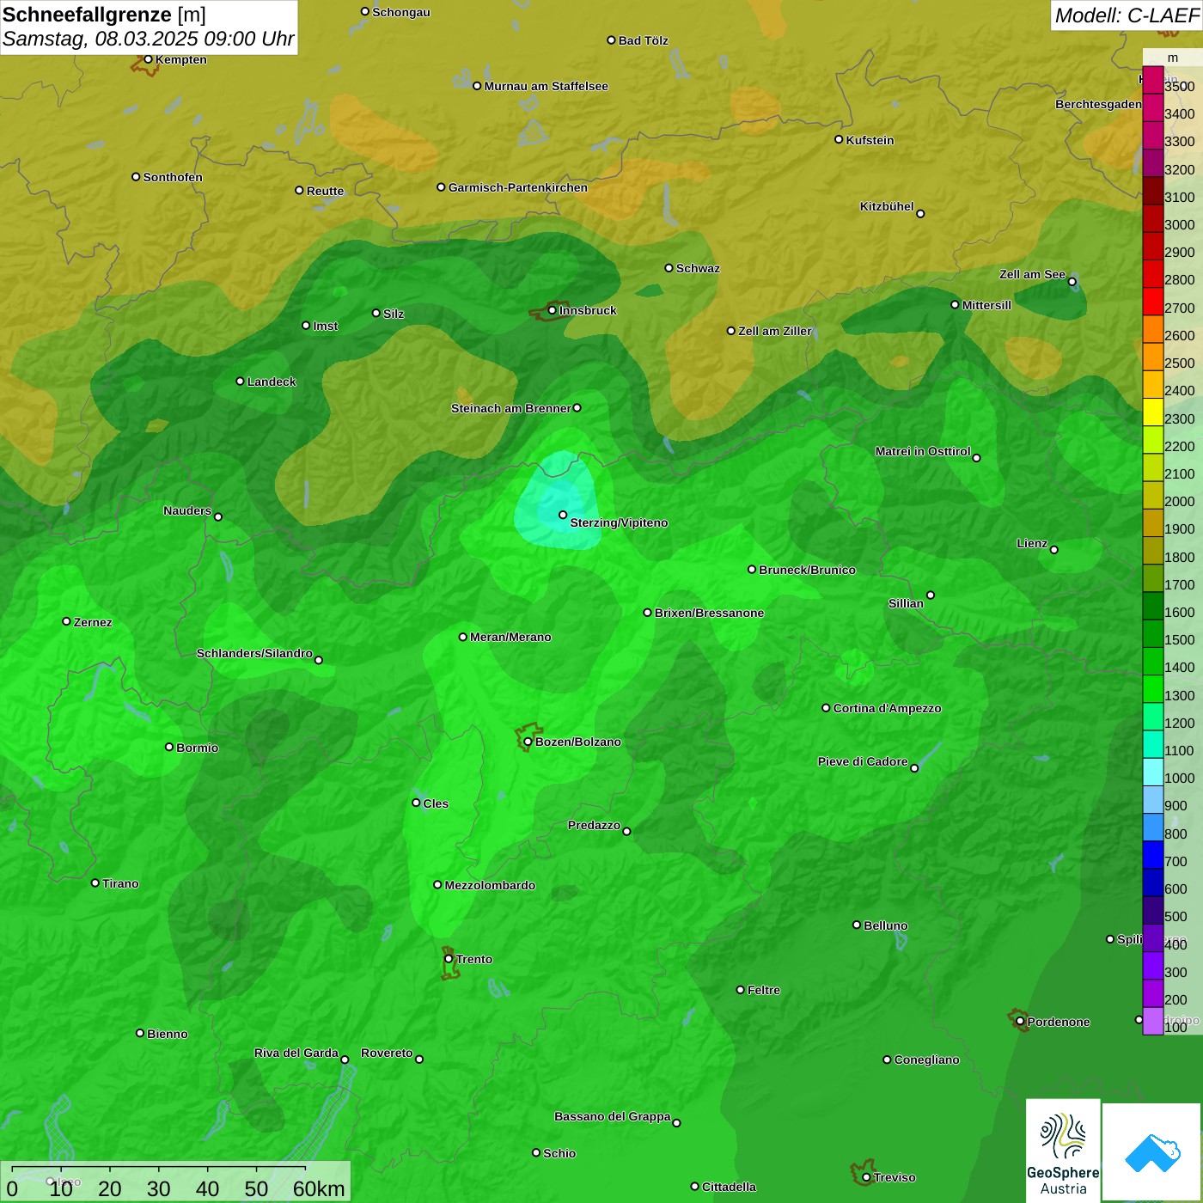The height and width of the screenshot is (1203, 1203).
Task: Click the 'Steinach am Brenner' label
Action: coord(510,408)
